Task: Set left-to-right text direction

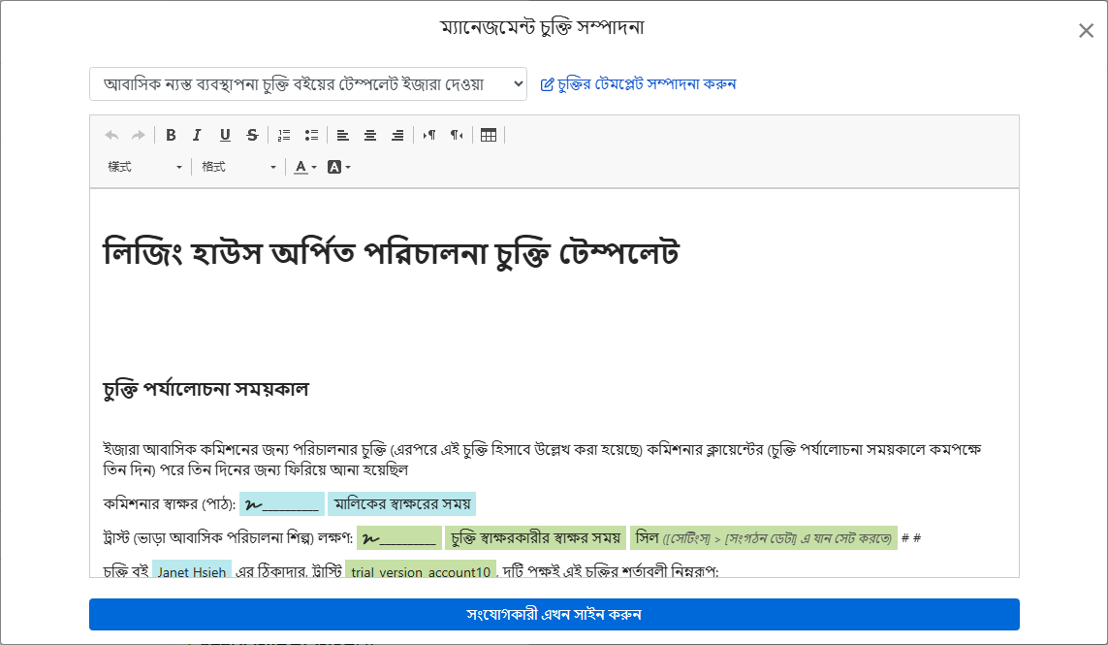Action: (428, 135)
